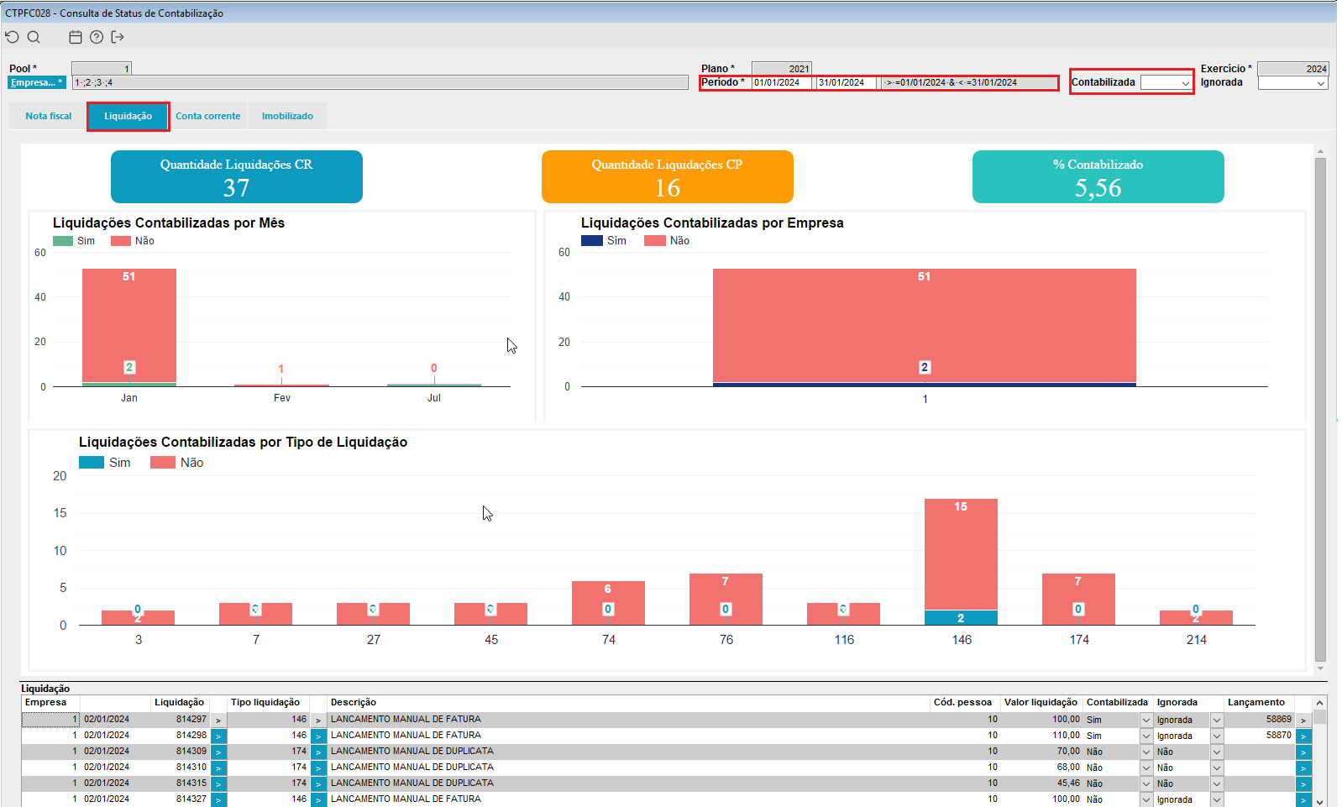Open Contabilizada dropdown in 814315 row
Viewport: 1342px width, 807px height.
[1145, 783]
